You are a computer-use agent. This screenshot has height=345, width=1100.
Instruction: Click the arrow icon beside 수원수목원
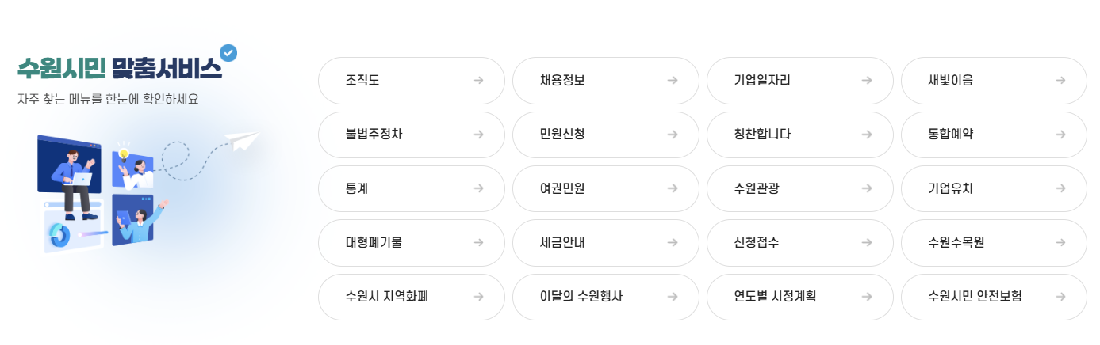coord(1060,243)
